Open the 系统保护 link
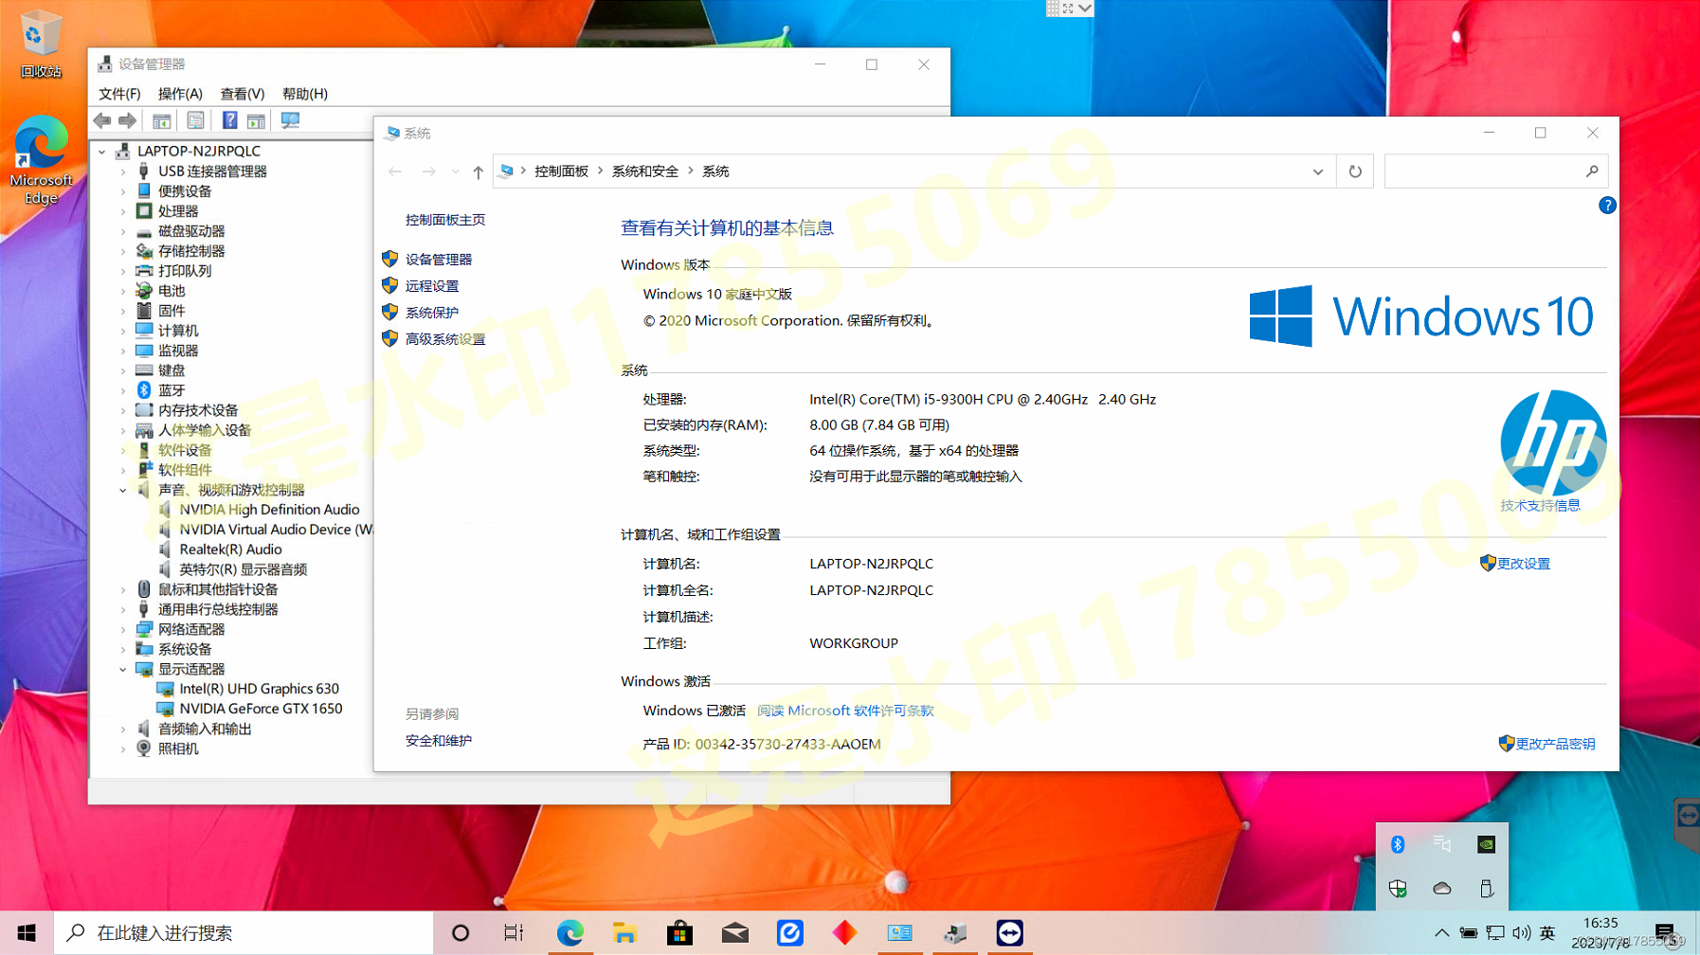Image resolution: width=1700 pixels, height=955 pixels. coord(432,313)
